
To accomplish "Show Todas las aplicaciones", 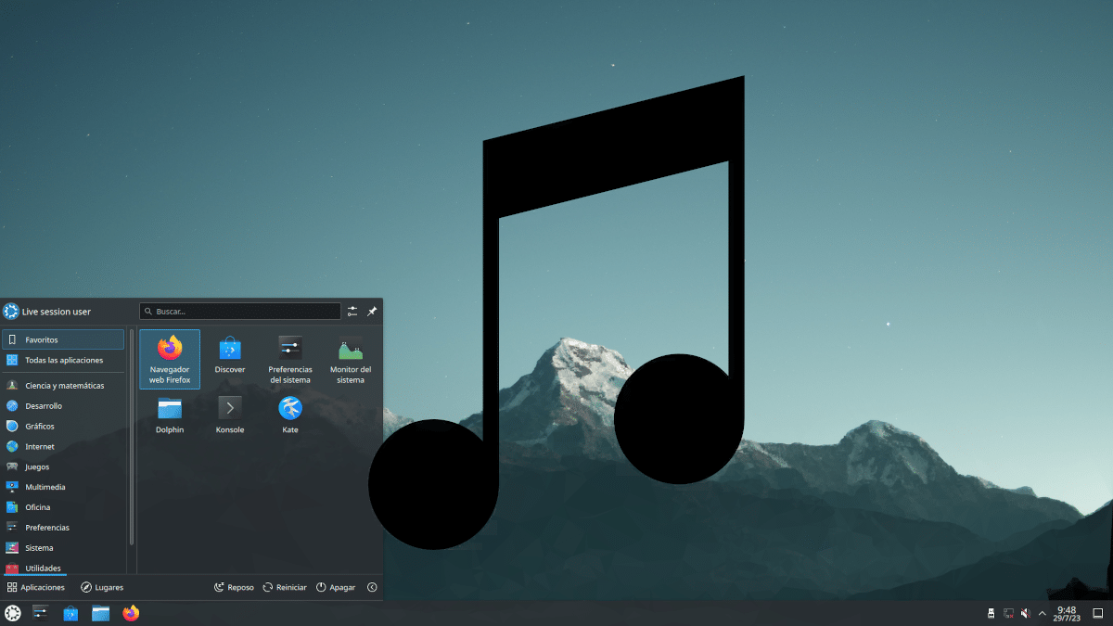I will coord(63,360).
